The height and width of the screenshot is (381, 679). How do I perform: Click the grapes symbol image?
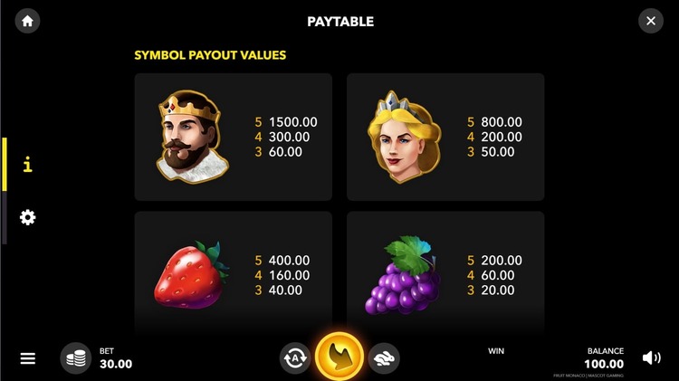(403, 274)
